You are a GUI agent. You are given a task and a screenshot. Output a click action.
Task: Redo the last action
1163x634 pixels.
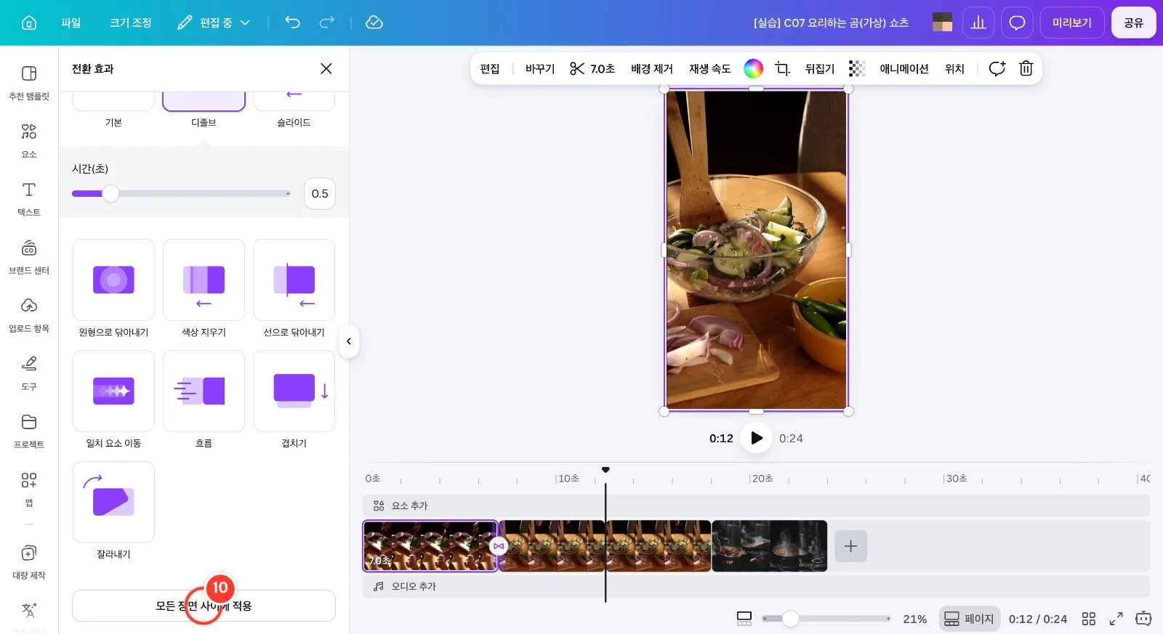pyautogui.click(x=327, y=23)
